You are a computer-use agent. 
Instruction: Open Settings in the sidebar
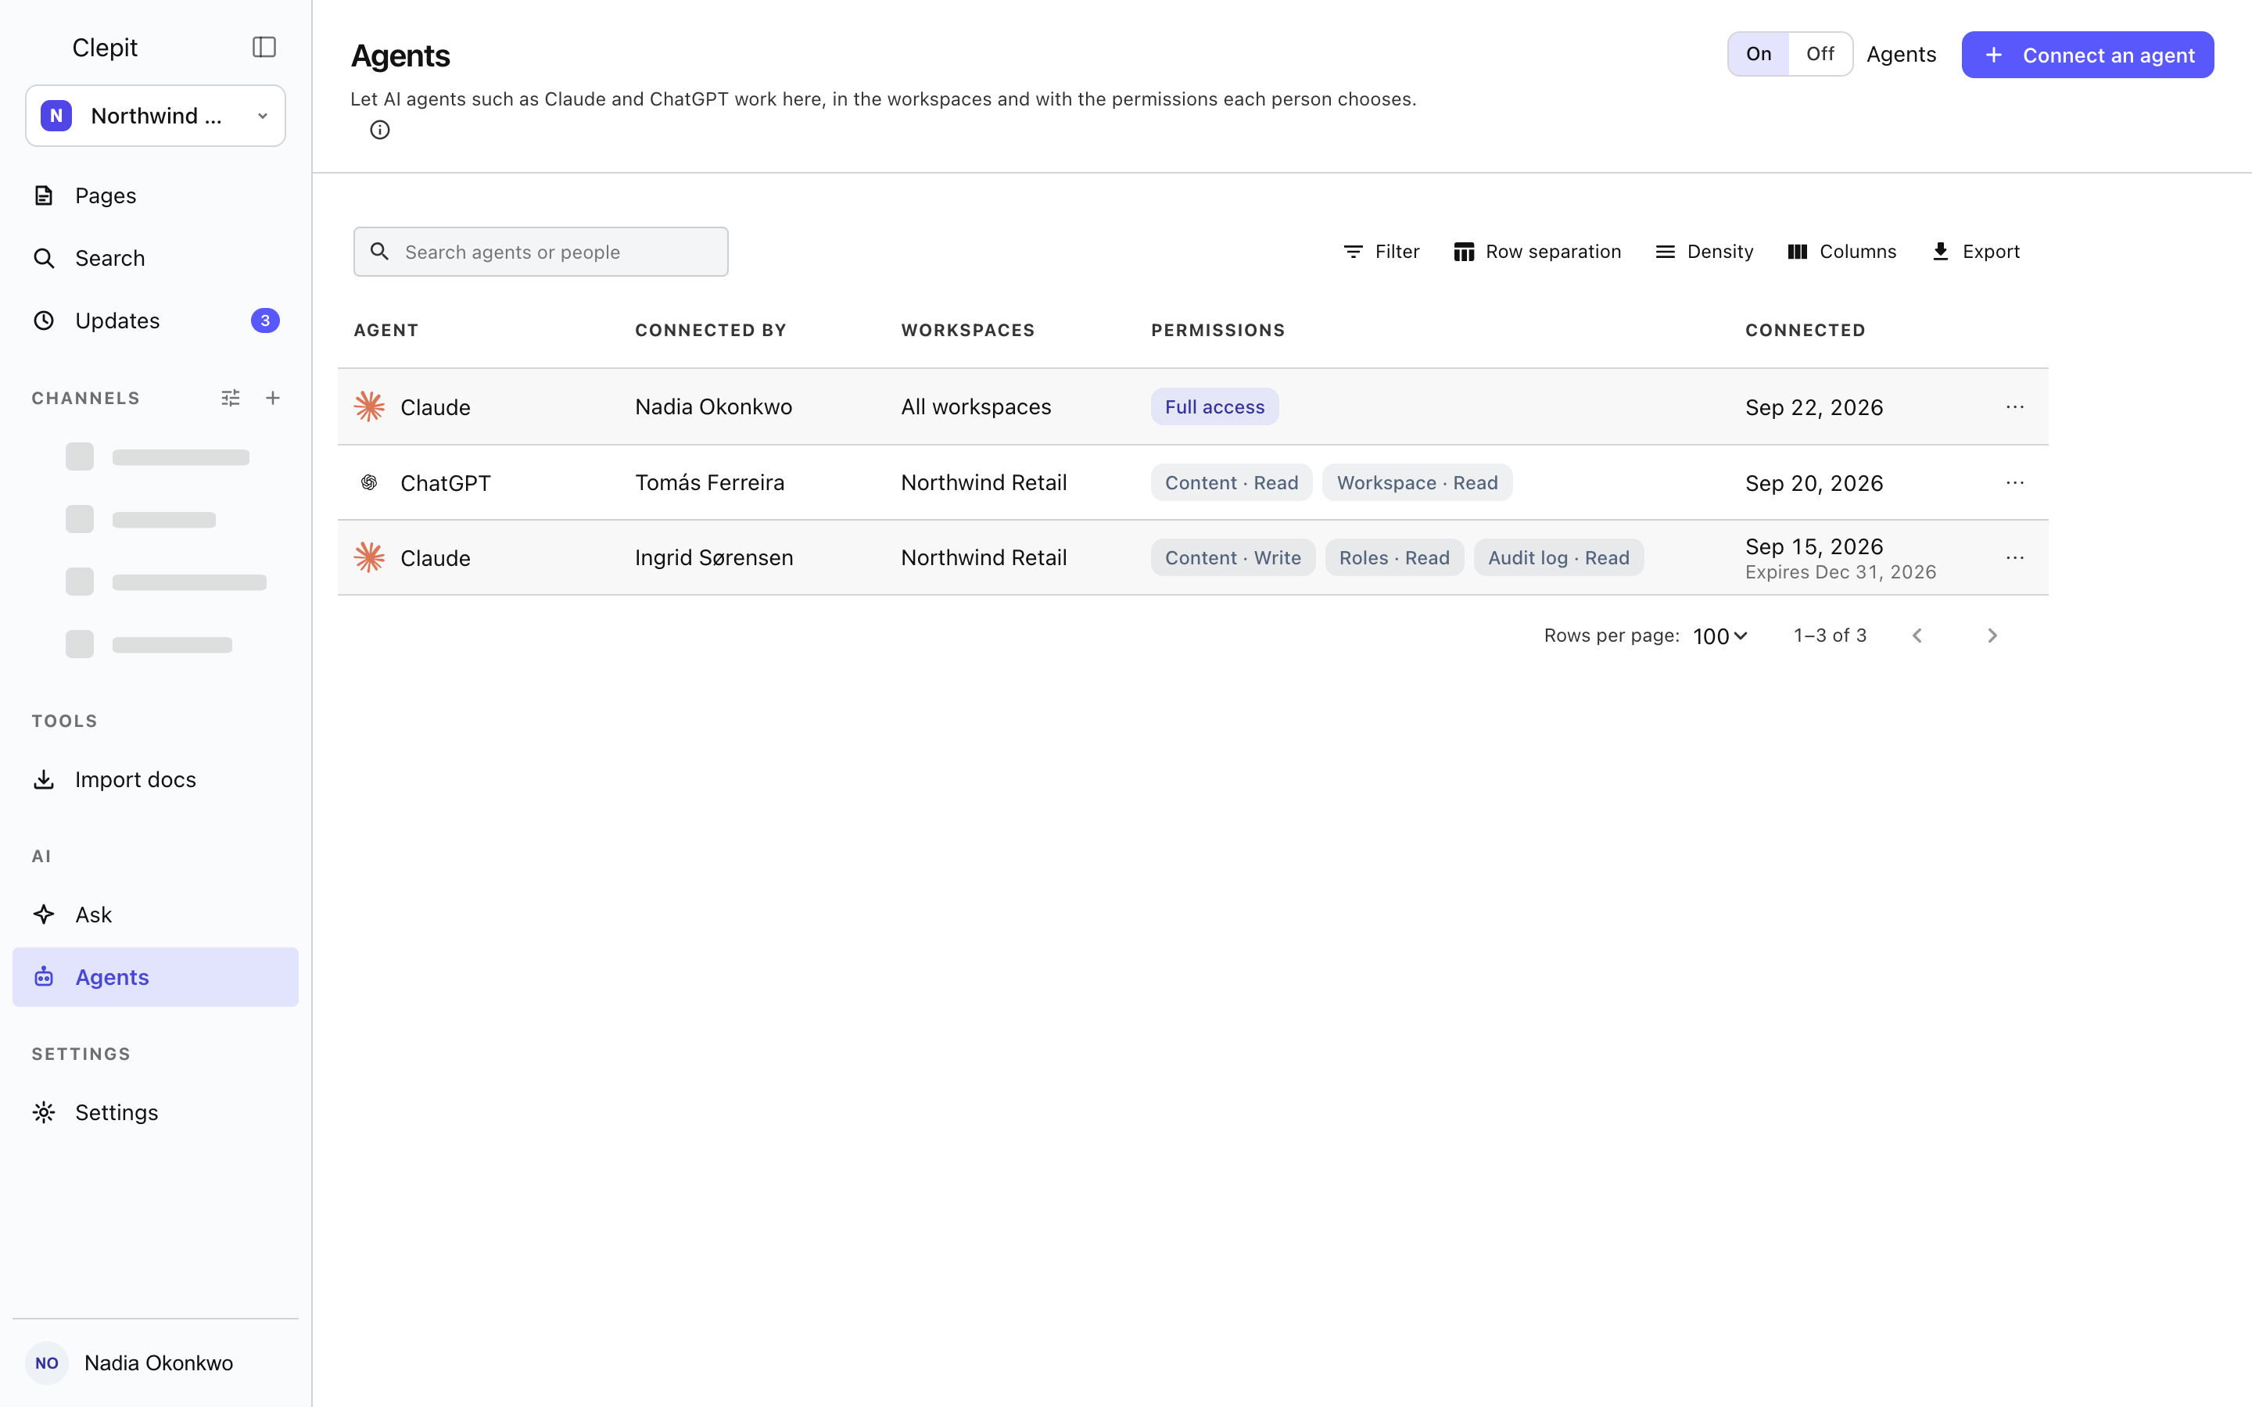pos(156,1112)
